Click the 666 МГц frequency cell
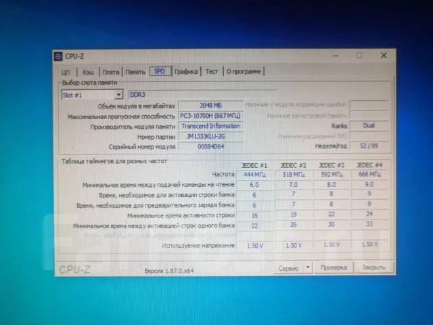The image size is (433, 325). [x=369, y=174]
